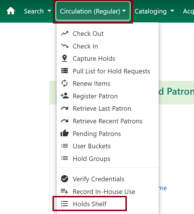Image resolution: width=194 pixels, height=214 pixels.
Task: Click the home icon in navbar
Action: click(x=11, y=11)
